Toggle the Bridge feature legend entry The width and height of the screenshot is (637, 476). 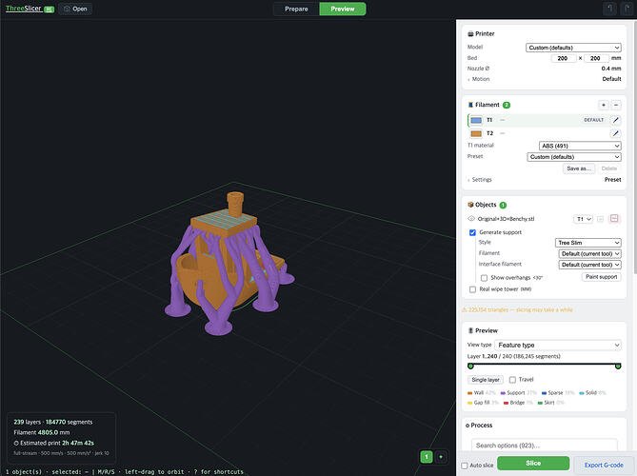[518, 403]
